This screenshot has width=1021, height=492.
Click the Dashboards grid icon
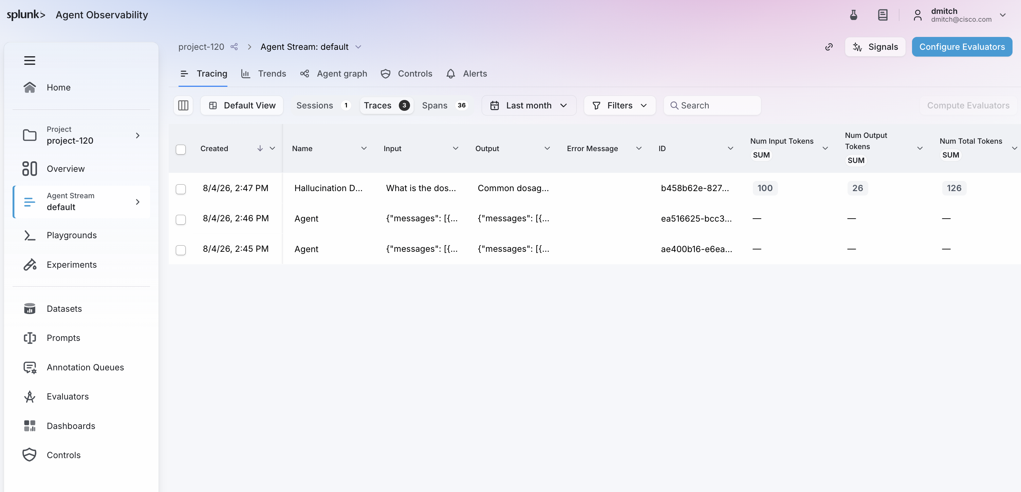click(30, 426)
